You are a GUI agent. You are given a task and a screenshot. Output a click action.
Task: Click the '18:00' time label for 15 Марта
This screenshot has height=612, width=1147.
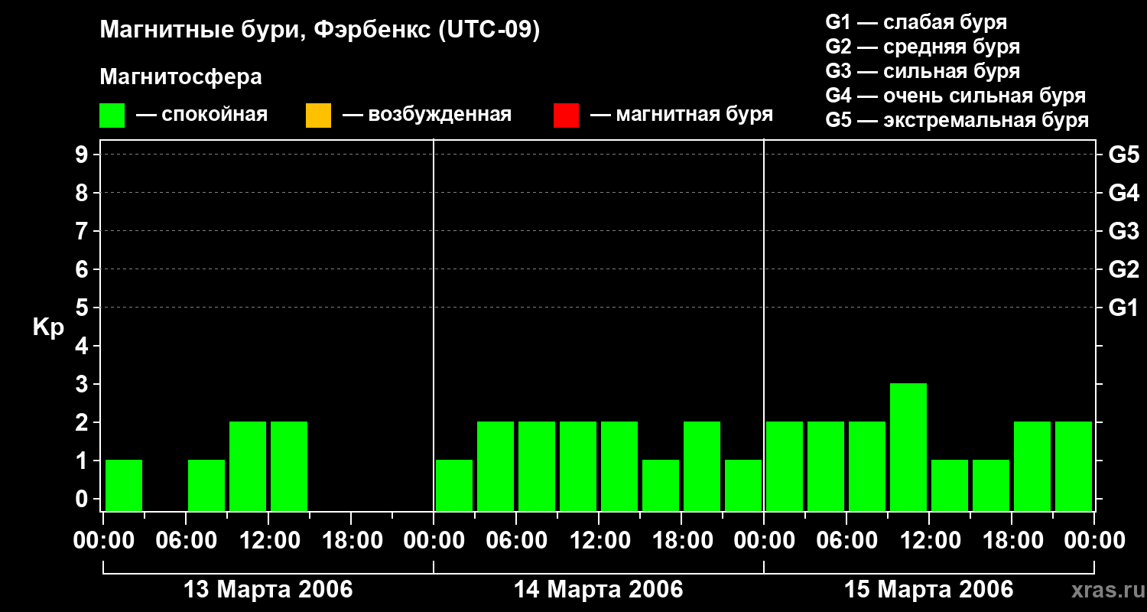1012,541
